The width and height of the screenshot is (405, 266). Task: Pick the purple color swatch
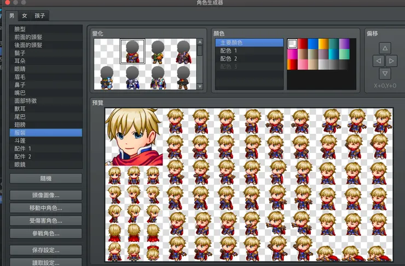point(344,44)
